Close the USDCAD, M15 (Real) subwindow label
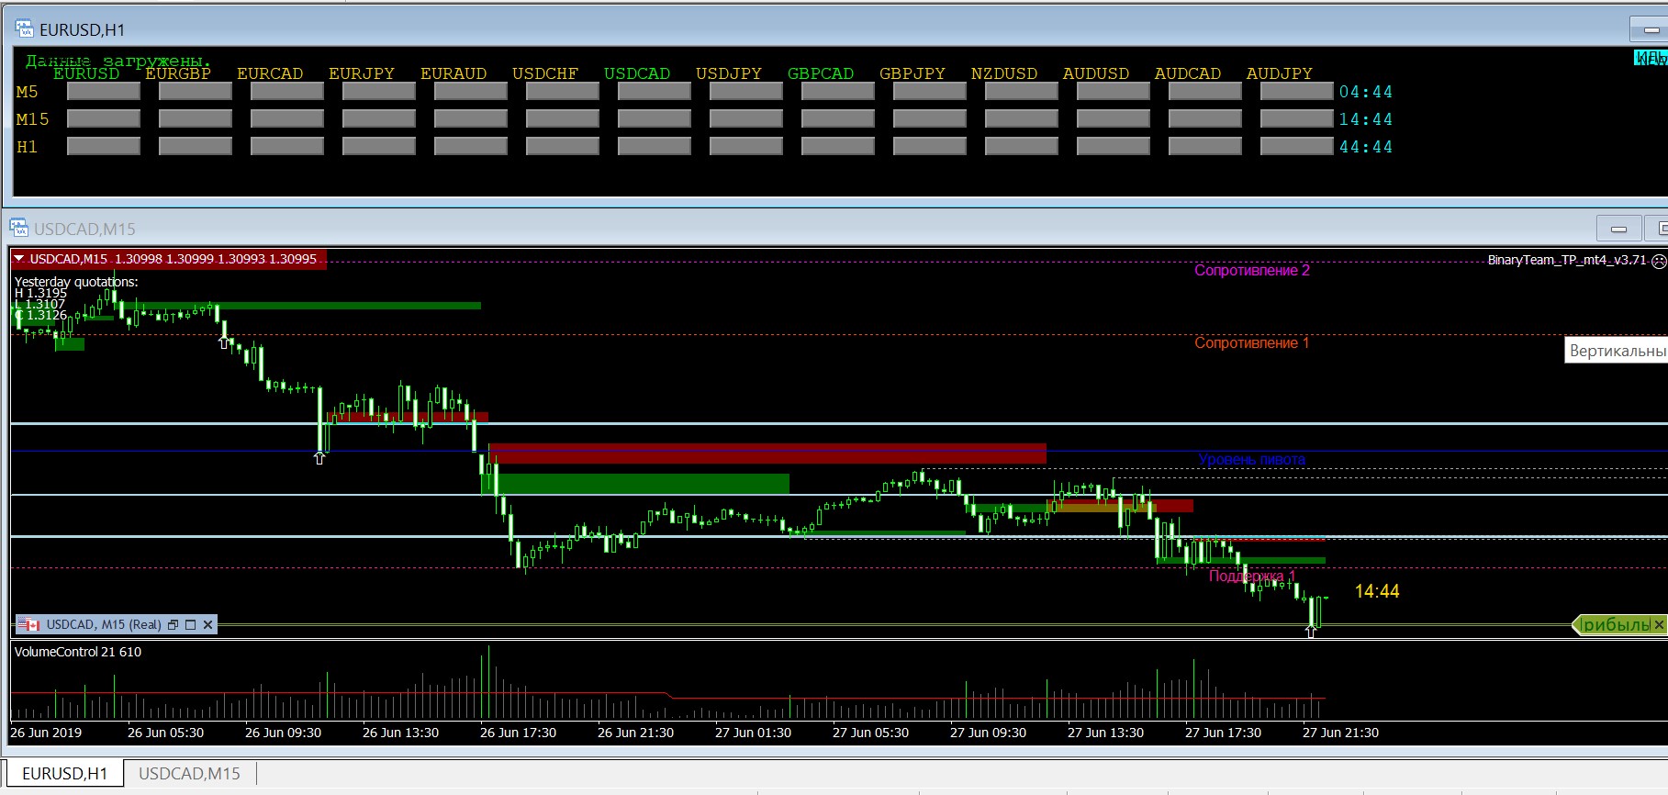 [x=208, y=625]
